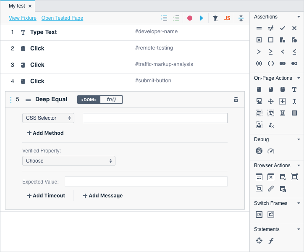Add the crosshair selector statement
304x252 pixels.
[259, 241]
